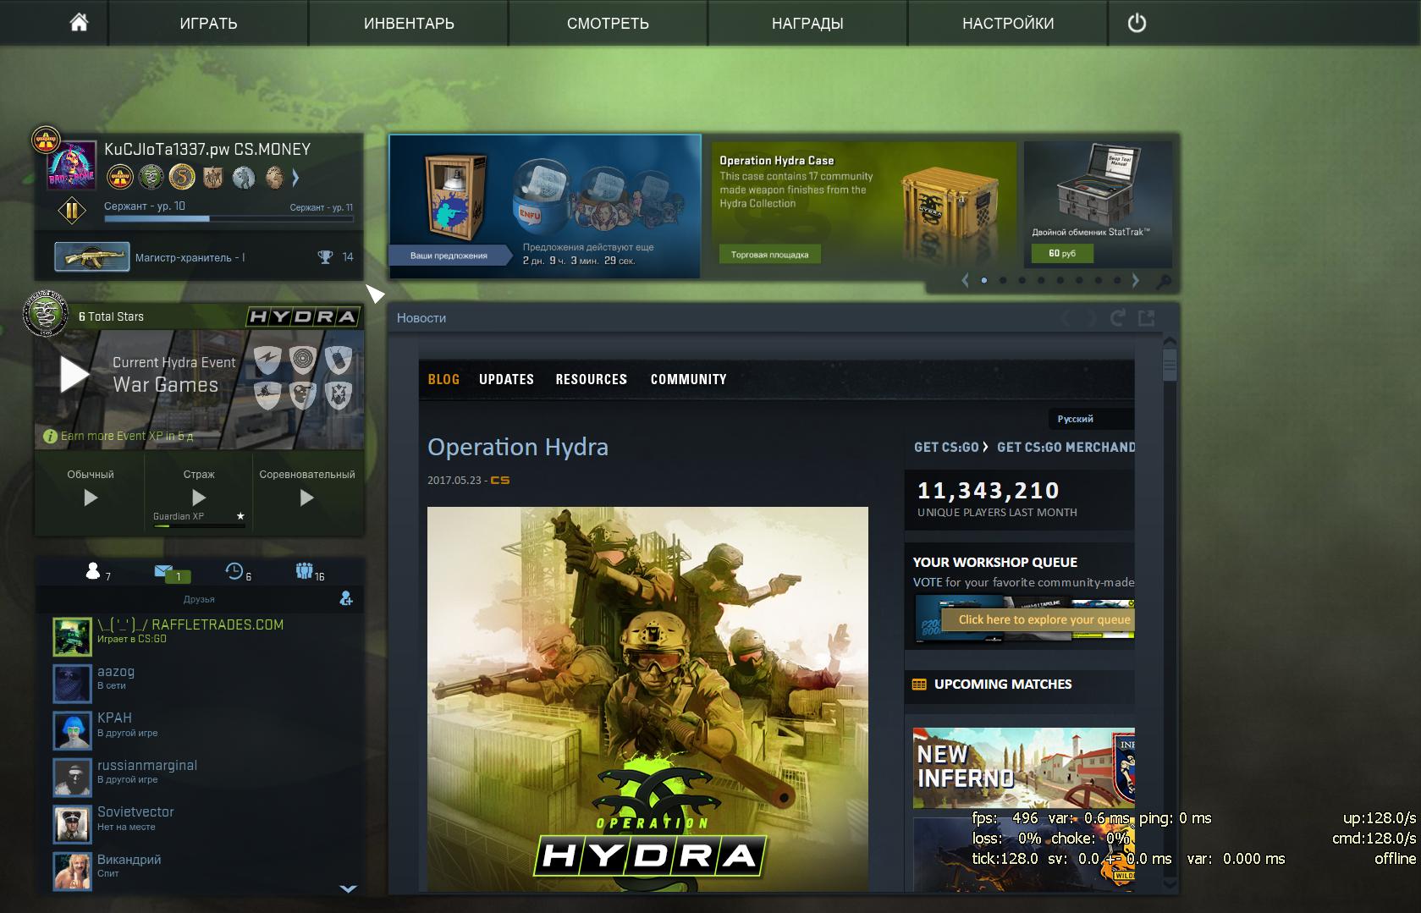This screenshot has width=1421, height=913.
Task: Open news in external browser icon
Action: [1147, 318]
